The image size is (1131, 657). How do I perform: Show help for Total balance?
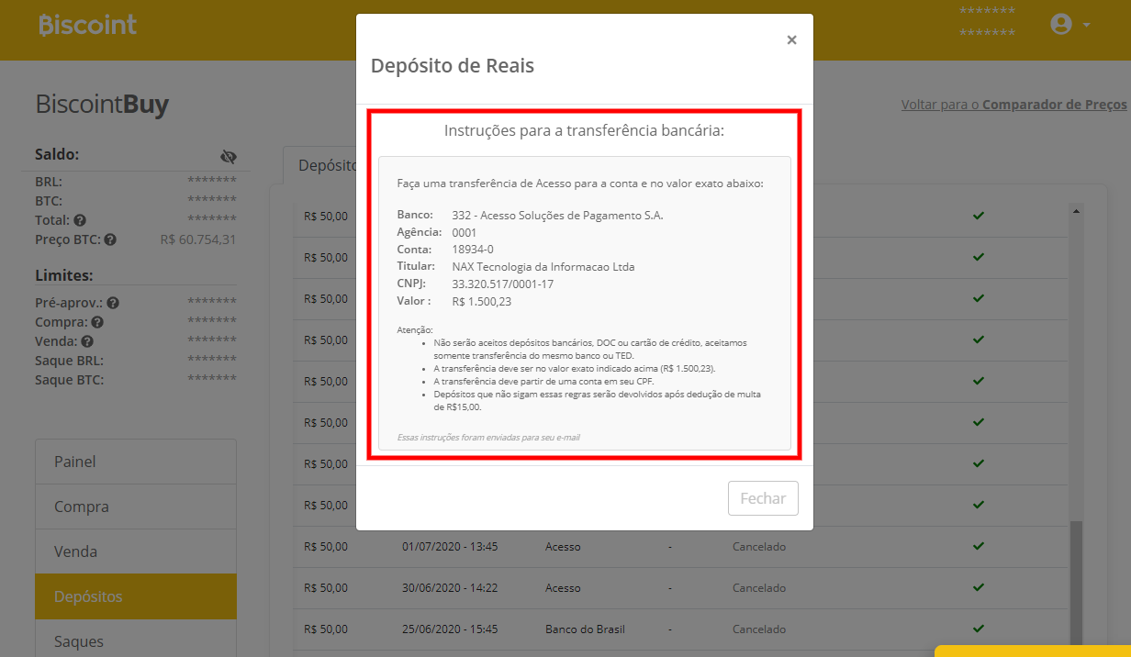(x=80, y=220)
